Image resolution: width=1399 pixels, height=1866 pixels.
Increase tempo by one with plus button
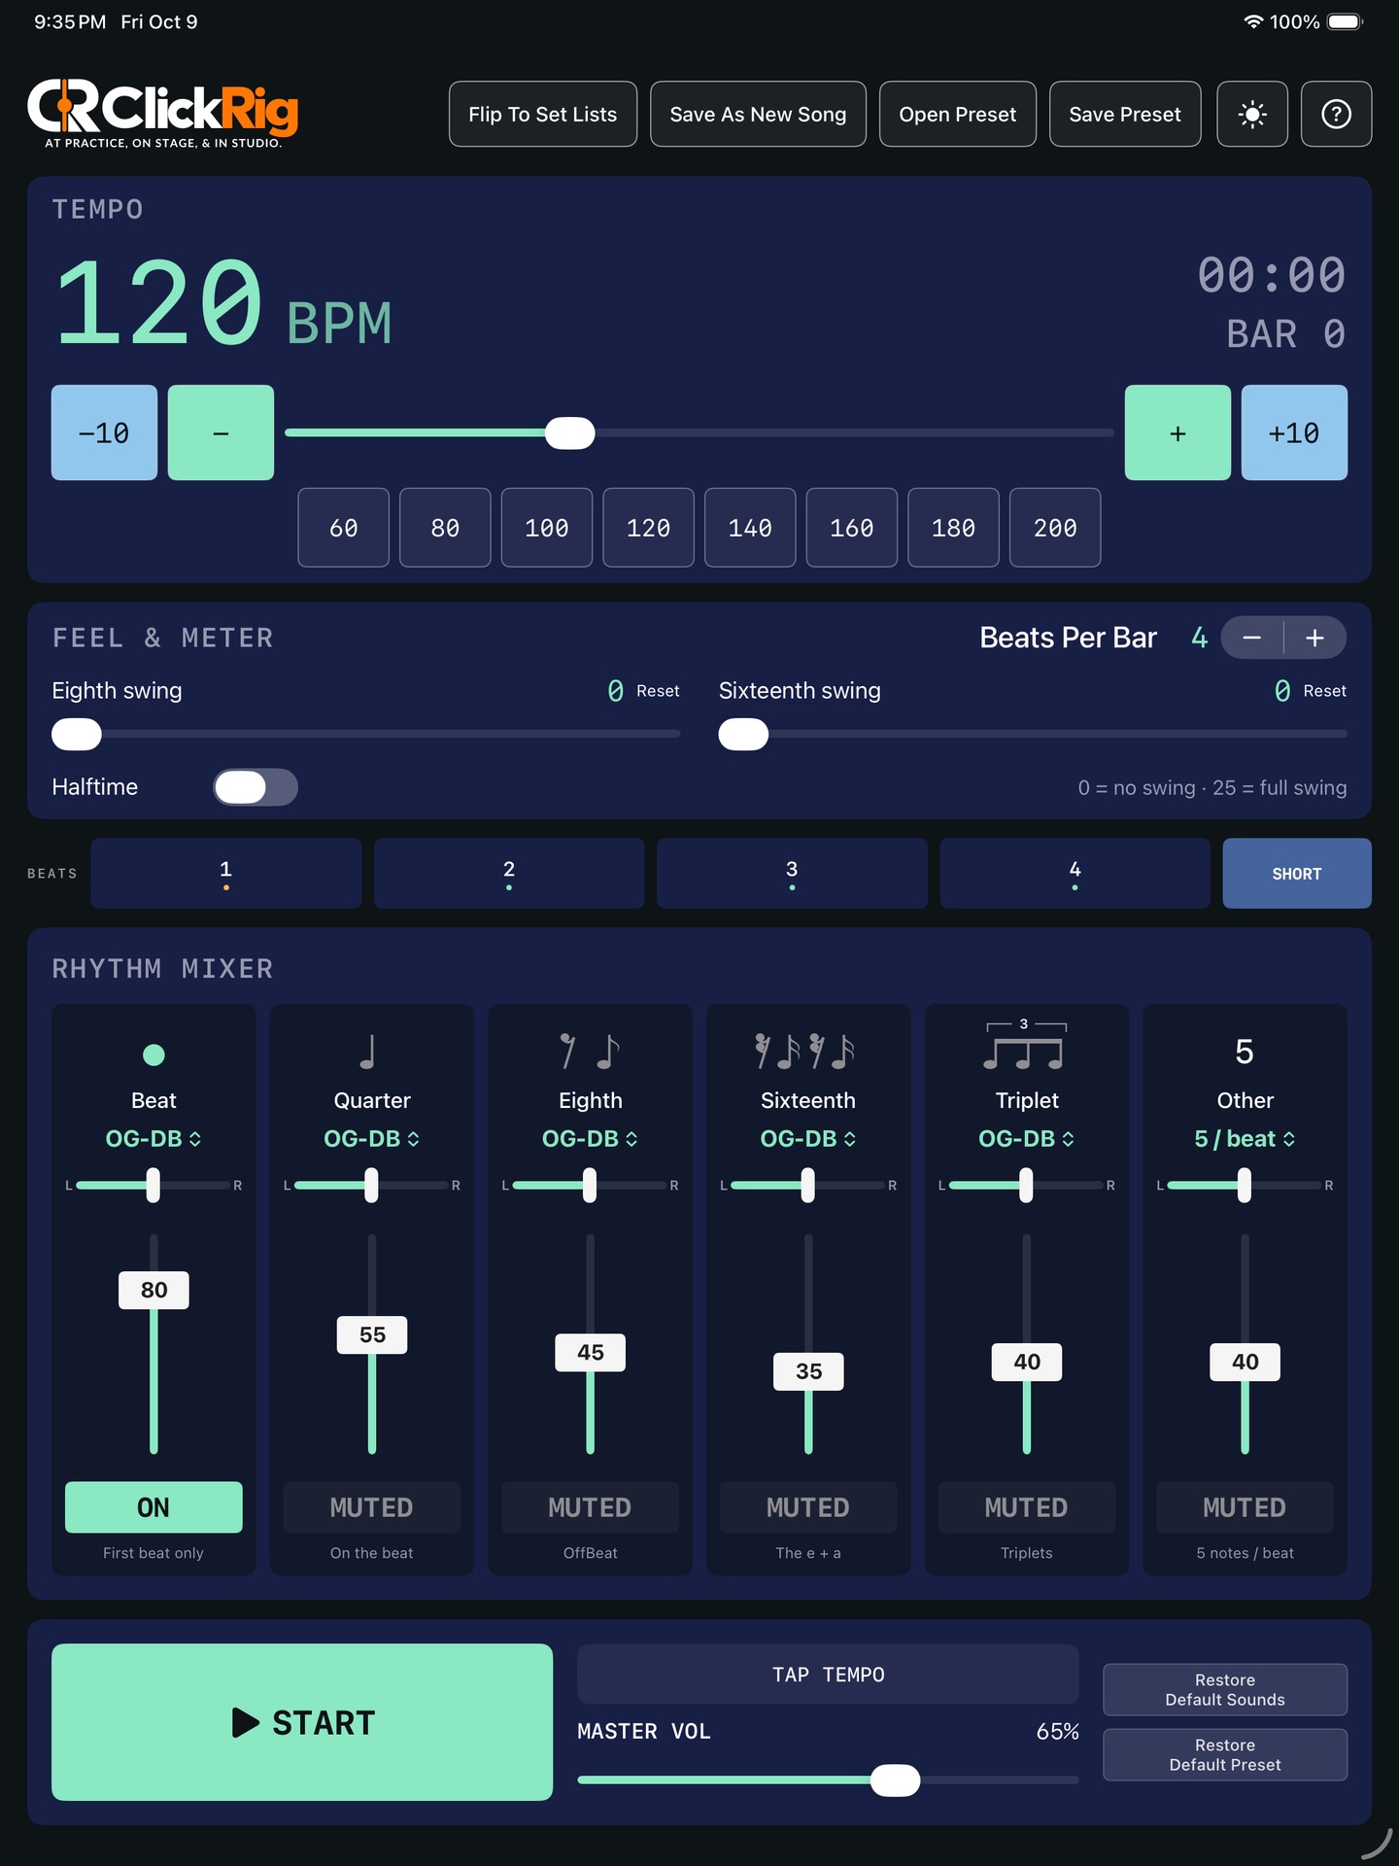click(1177, 432)
